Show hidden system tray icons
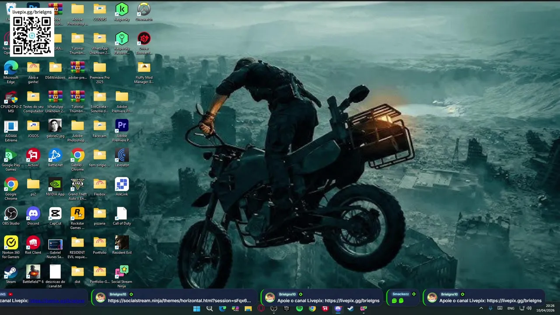560x315 pixels. 481,308
